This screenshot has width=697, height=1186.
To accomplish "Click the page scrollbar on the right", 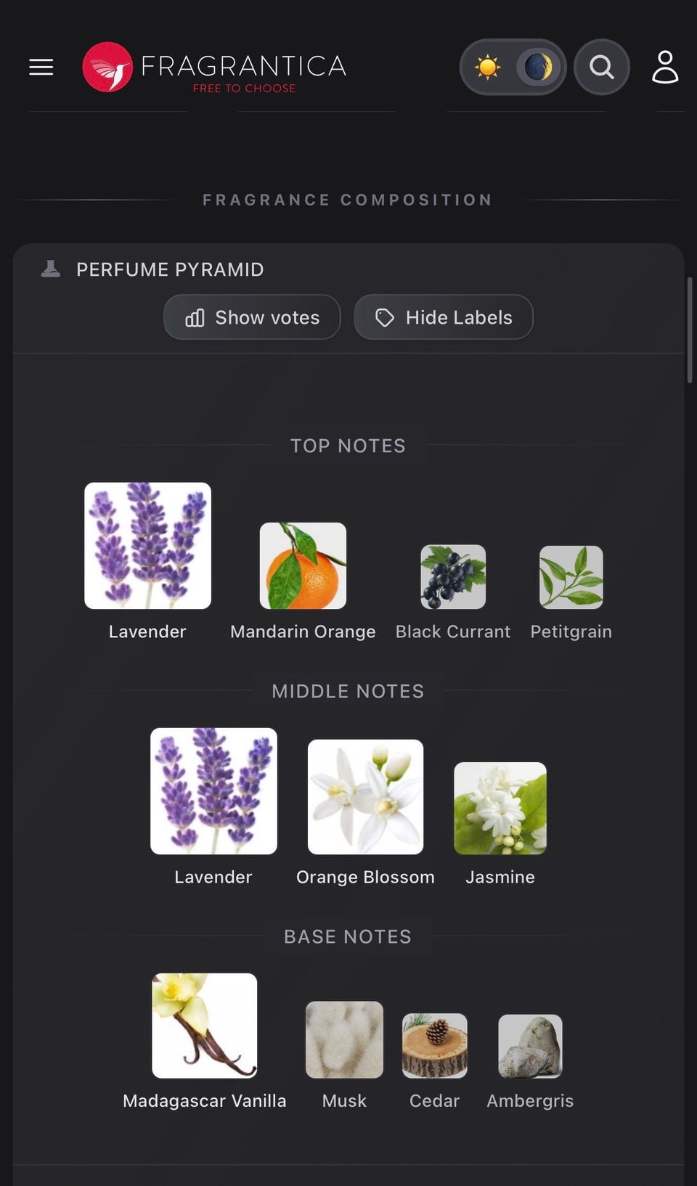I will (x=690, y=330).
